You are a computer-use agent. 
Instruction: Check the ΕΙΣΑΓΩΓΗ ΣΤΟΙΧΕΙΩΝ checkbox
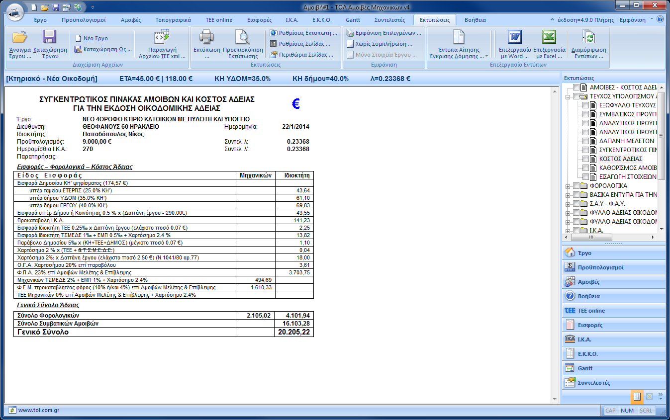point(585,177)
